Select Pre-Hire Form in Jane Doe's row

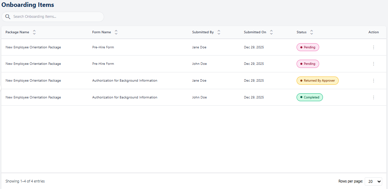[103, 47]
